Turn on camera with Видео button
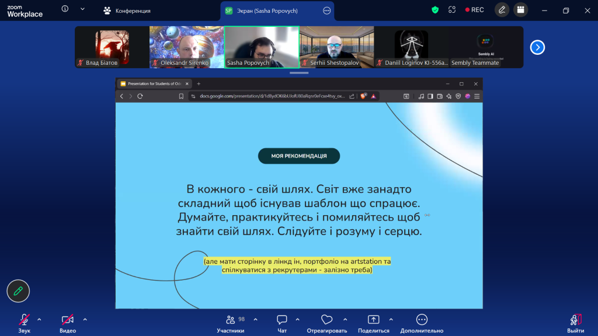 (68, 324)
